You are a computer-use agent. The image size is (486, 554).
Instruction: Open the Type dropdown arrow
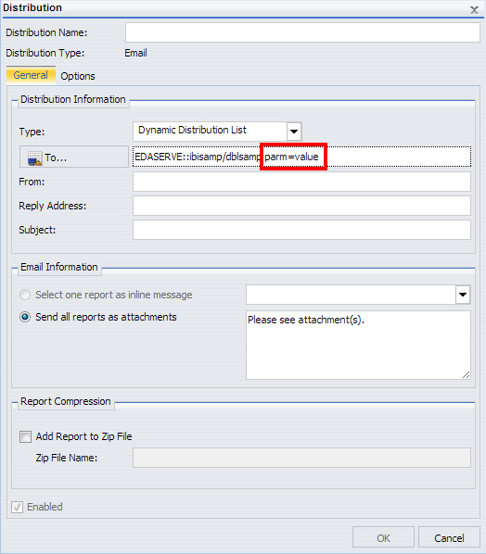click(294, 131)
